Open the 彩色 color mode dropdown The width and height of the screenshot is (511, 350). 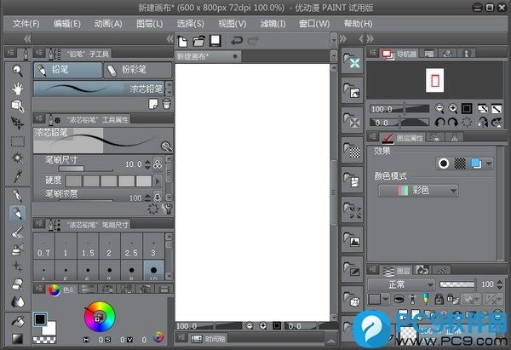418,191
